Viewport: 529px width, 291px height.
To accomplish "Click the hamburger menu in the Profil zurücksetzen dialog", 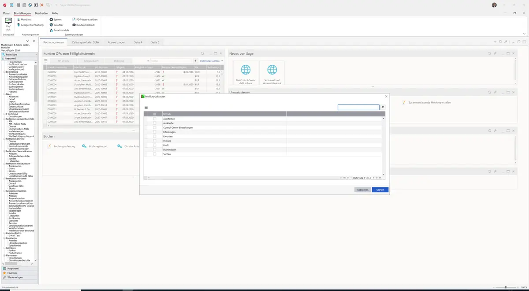I will tap(146, 107).
